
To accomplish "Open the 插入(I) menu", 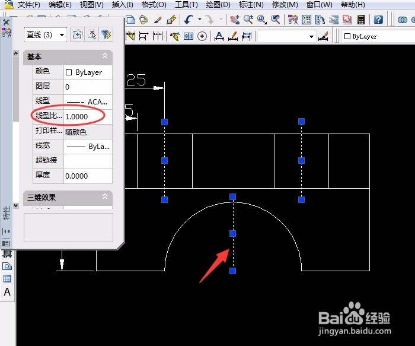I will pyautogui.click(x=123, y=5).
